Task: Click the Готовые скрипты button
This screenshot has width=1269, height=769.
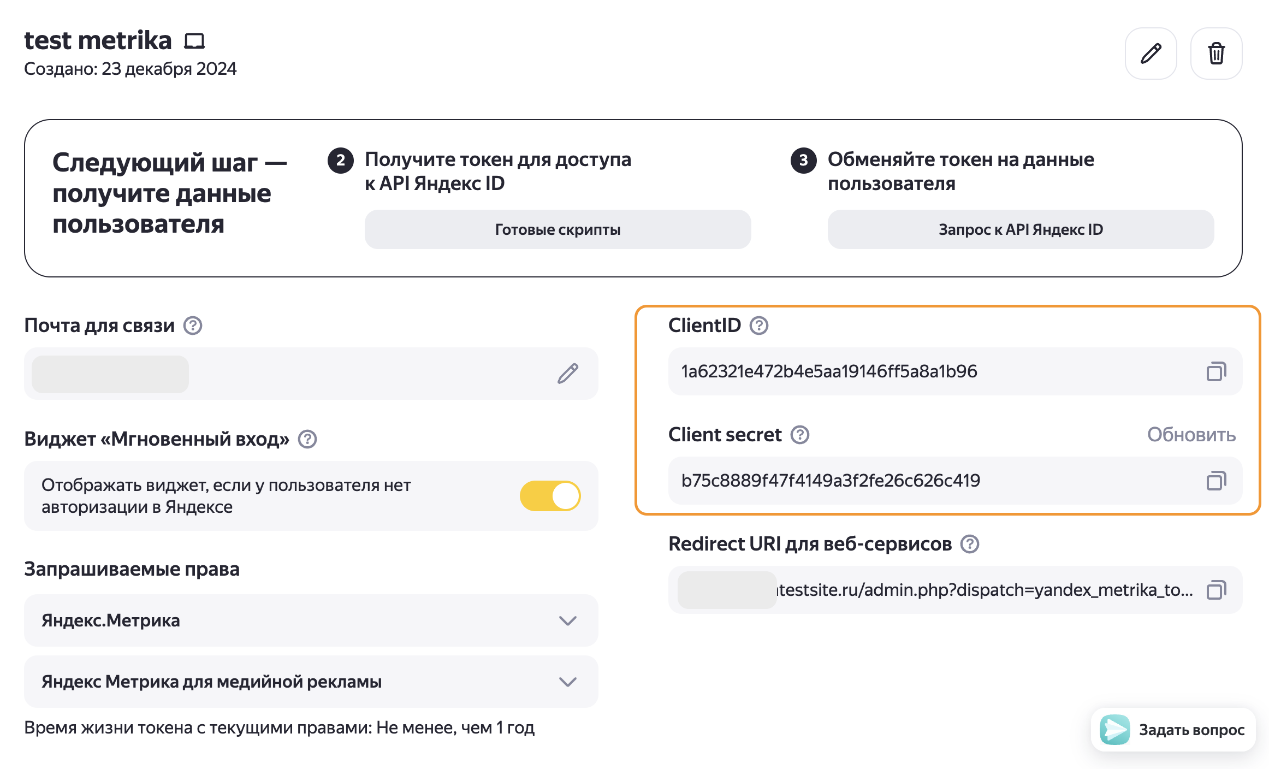Action: click(558, 229)
